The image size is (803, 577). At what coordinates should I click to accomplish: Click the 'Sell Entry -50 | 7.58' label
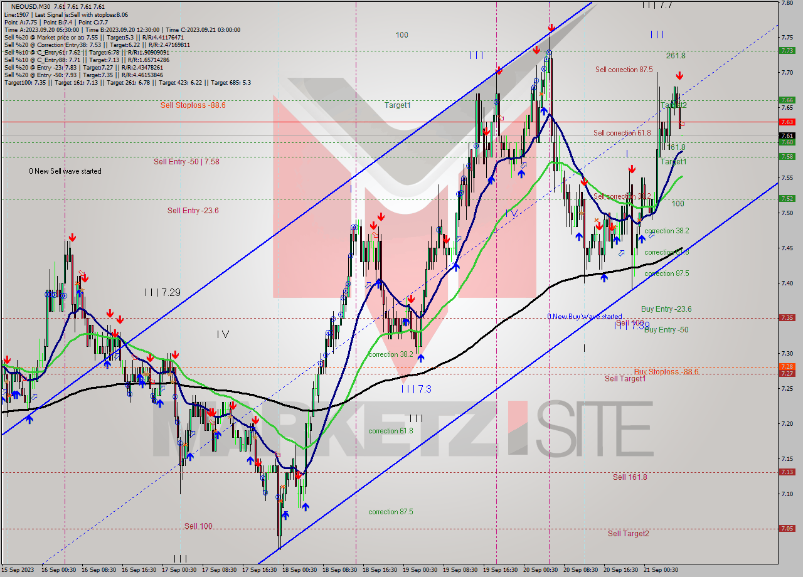pyautogui.click(x=186, y=162)
